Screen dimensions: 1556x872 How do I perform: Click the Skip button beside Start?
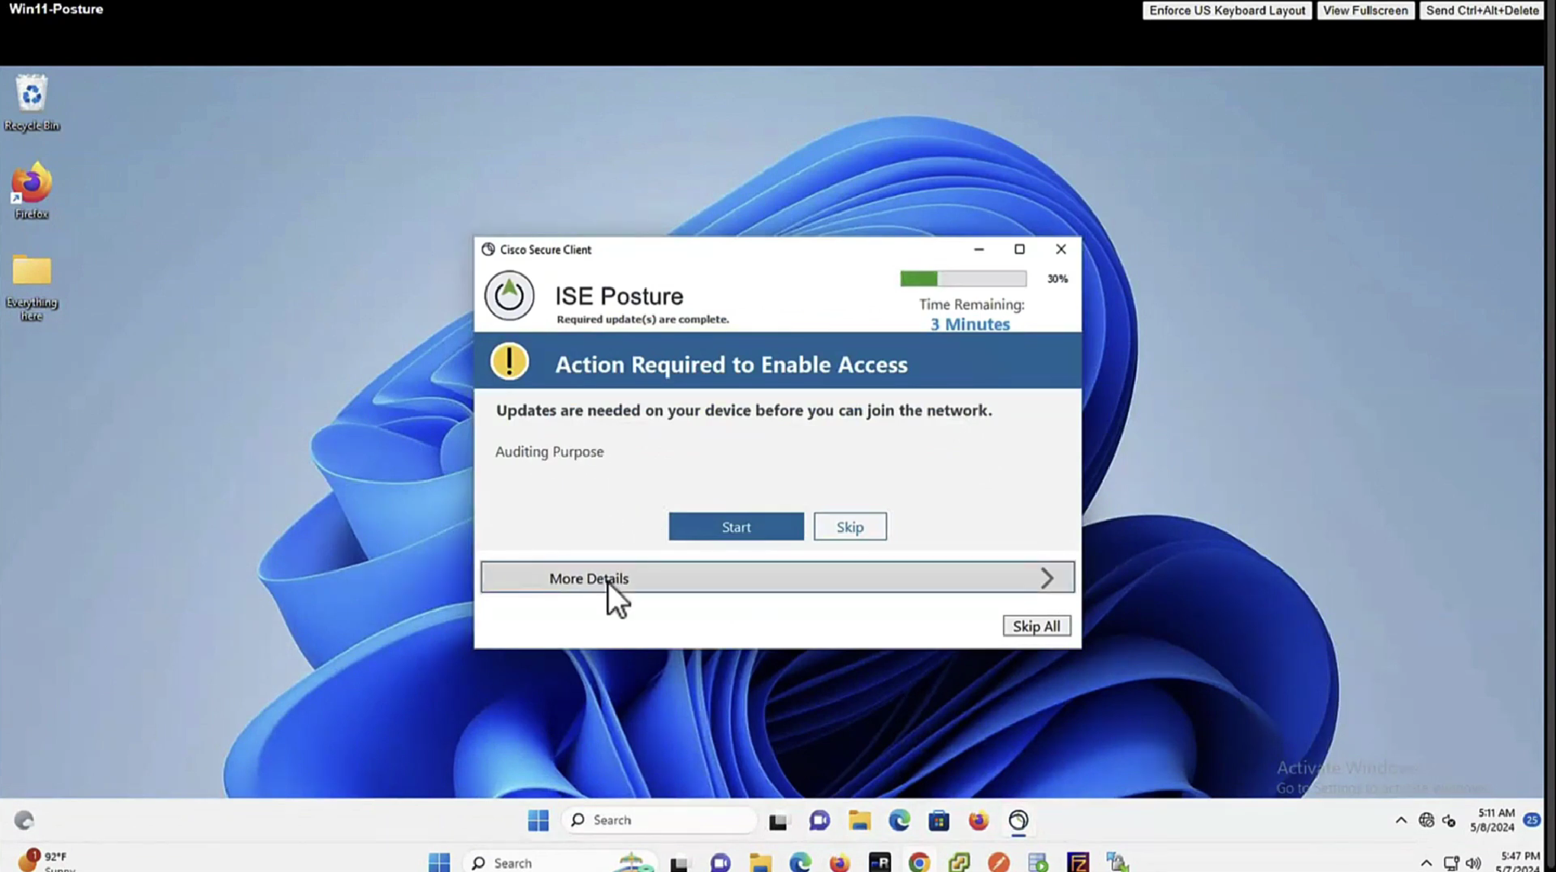850,527
